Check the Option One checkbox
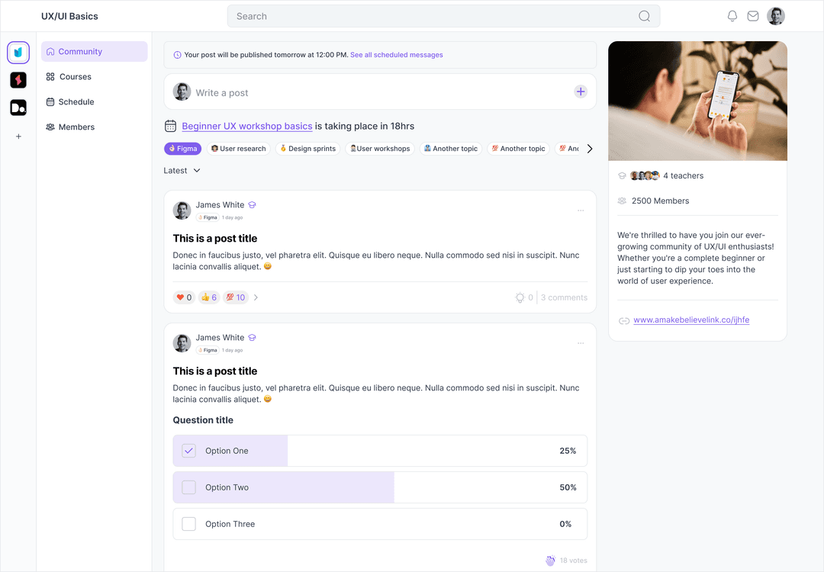The image size is (824, 572). coord(188,451)
